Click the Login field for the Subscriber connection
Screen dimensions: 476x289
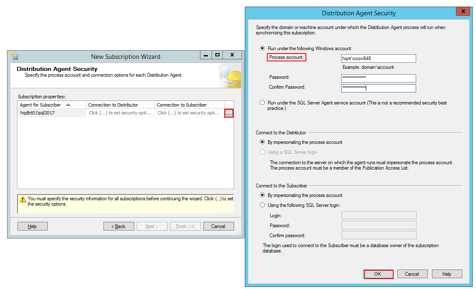click(378, 215)
